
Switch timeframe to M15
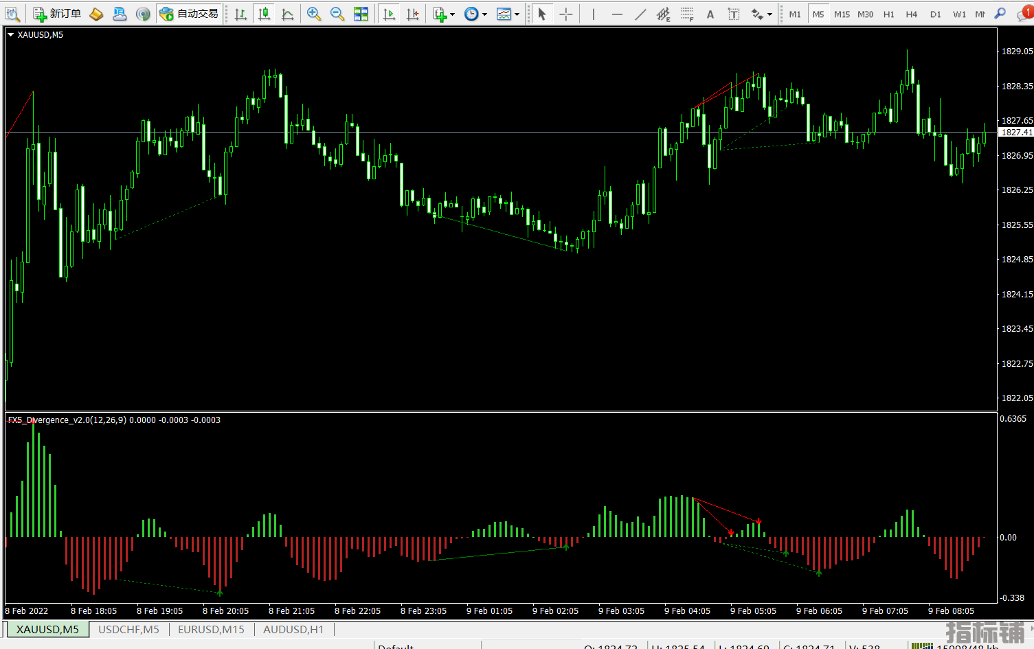842,14
